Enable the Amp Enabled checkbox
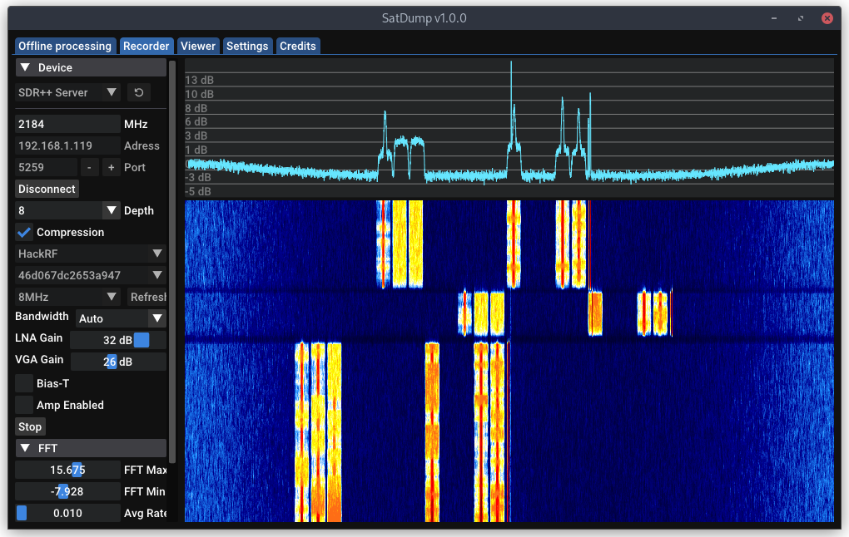Screen dimensions: 849x537 coord(24,405)
